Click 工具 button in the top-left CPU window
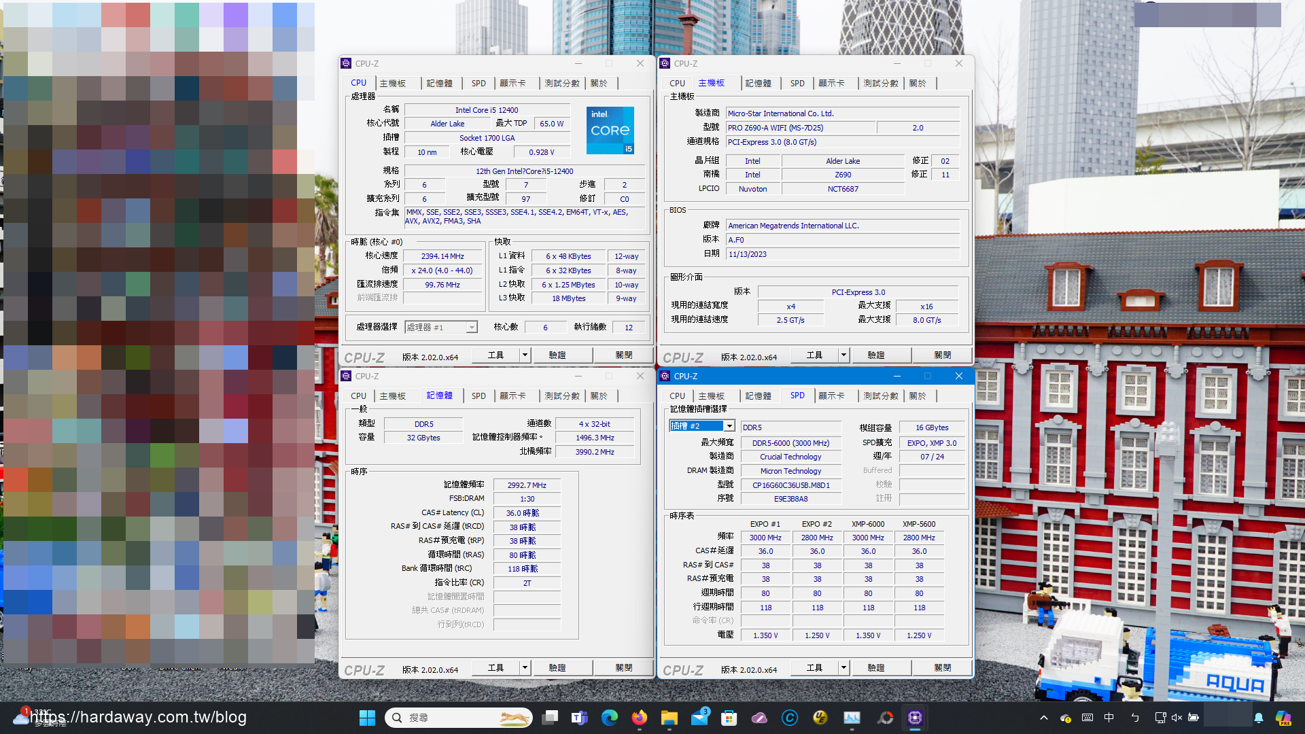The height and width of the screenshot is (734, 1305). pyautogui.click(x=496, y=355)
